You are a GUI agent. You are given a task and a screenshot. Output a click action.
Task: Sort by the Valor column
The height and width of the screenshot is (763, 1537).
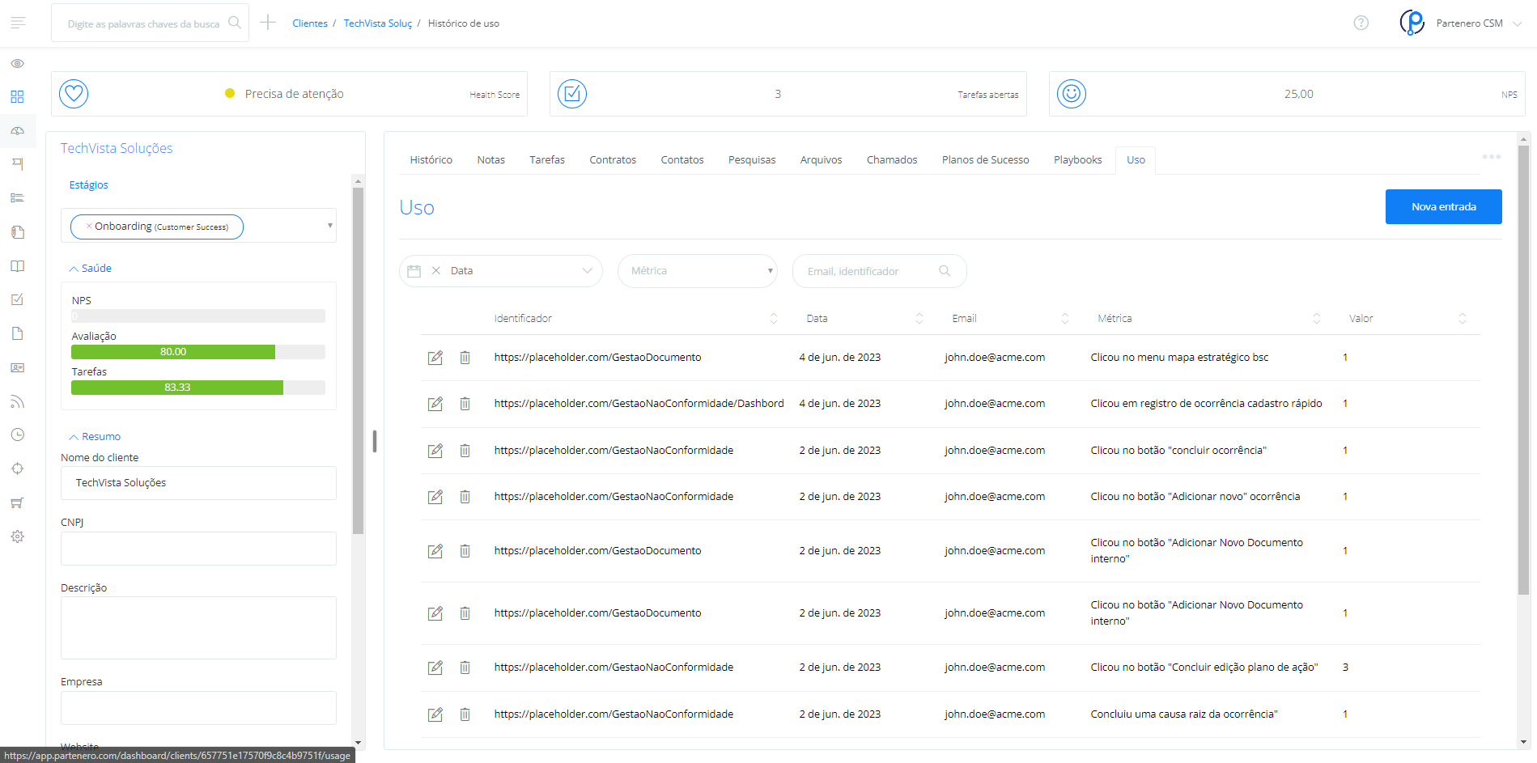coord(1463,319)
